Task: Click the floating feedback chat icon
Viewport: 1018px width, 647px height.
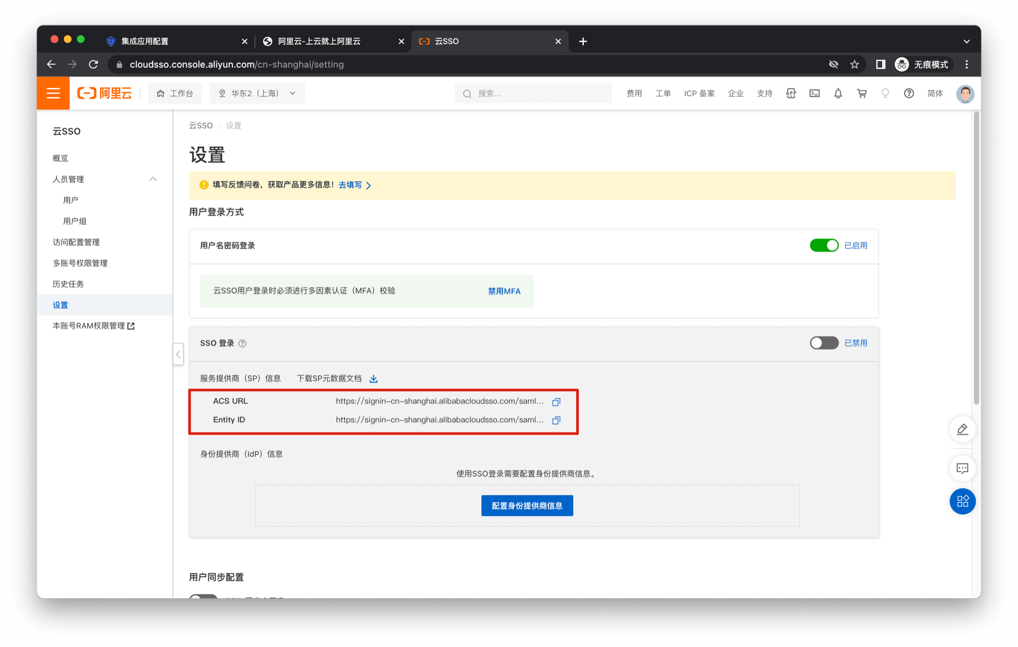Action: pos(962,468)
